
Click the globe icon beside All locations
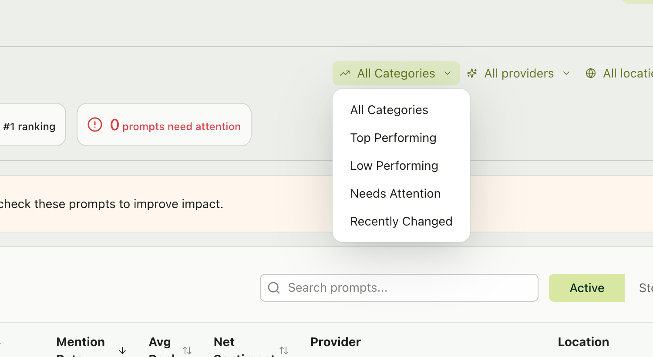pos(591,73)
